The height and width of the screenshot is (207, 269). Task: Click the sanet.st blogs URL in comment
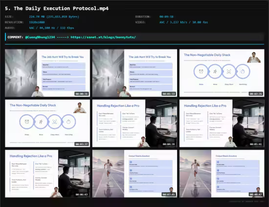point(103,37)
